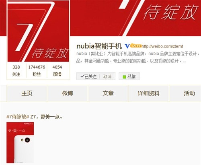The height and width of the screenshot is (165, 201).
Task: Open the weibo.com/ztemt profile link
Action: click(162, 46)
